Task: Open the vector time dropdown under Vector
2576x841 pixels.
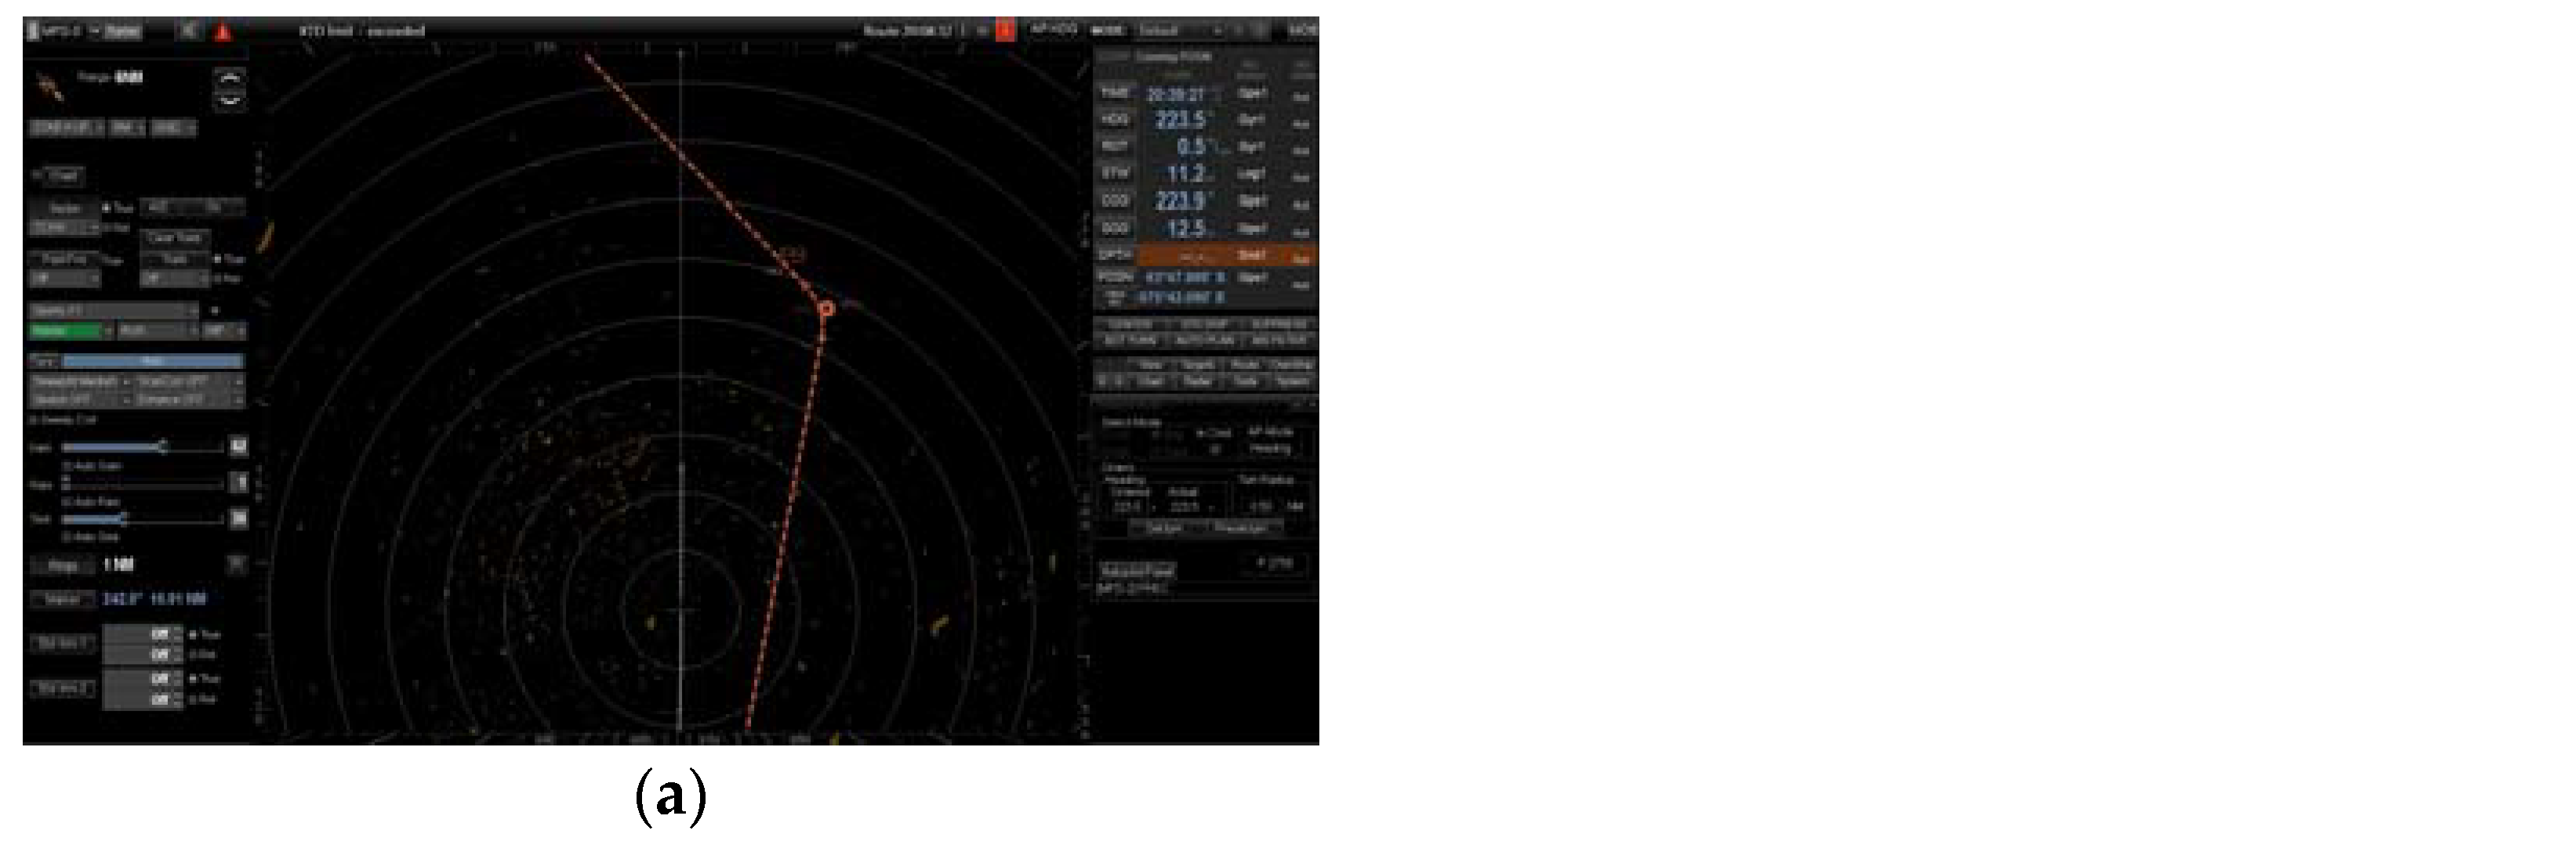Action: (65, 228)
